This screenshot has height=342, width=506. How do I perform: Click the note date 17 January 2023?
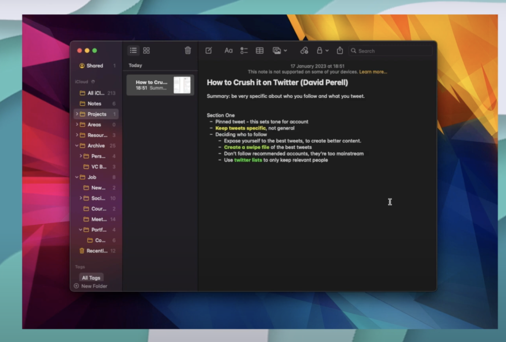[317, 66]
